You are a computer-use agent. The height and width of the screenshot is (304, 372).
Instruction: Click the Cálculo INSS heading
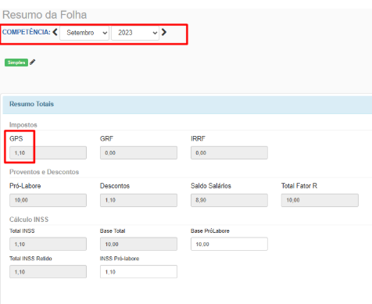pyautogui.click(x=29, y=220)
